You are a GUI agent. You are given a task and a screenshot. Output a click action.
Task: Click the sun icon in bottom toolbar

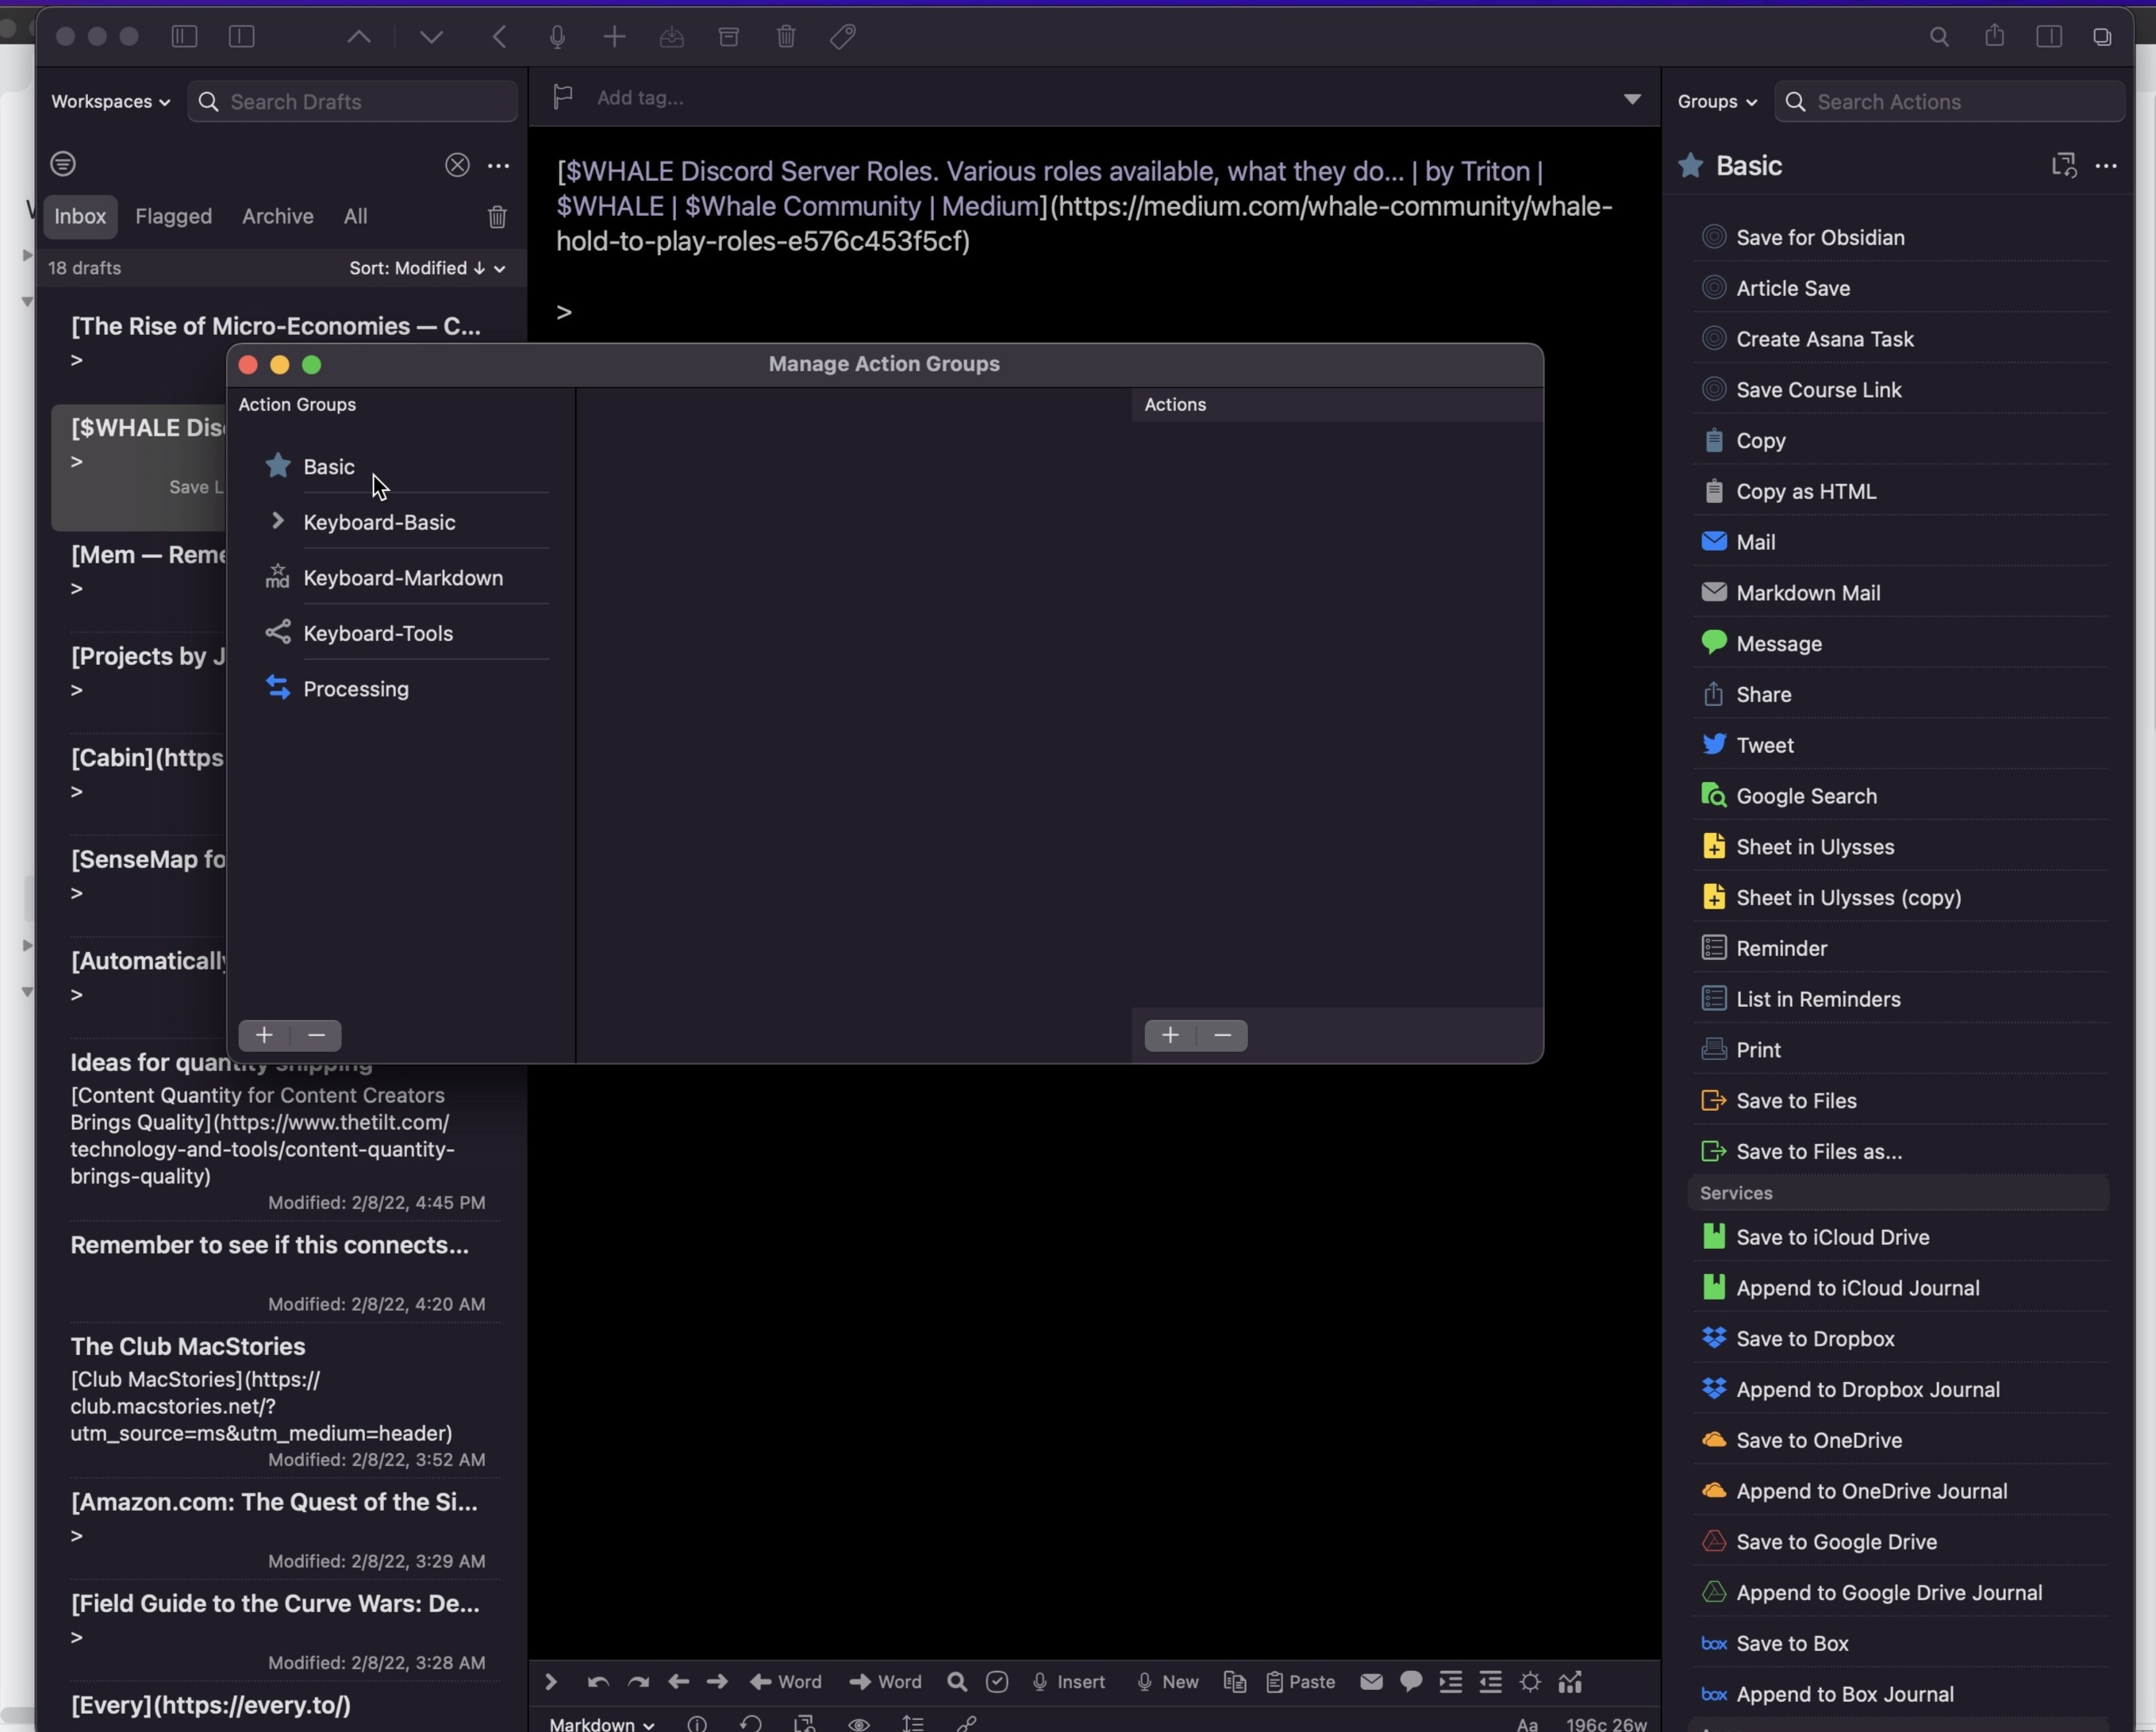1530,1683
